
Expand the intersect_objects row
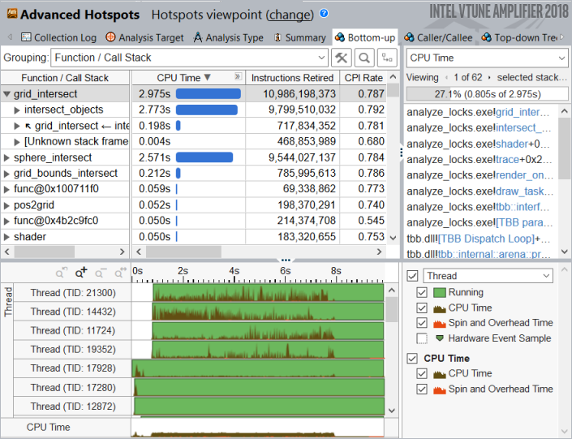(17, 110)
